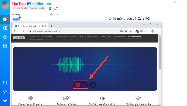Click the Online Voice Recorder microphone icon
This screenshot has height=106, width=187.
[x=30, y=98]
